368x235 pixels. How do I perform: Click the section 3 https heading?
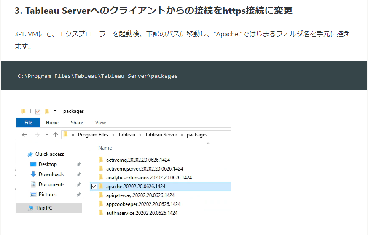tap(153, 11)
